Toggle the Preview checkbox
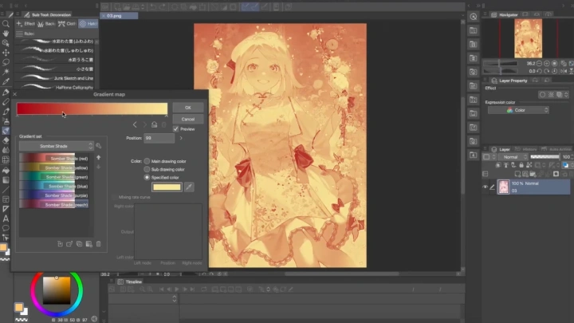Screen dimensions: 574x323 coord(176,128)
